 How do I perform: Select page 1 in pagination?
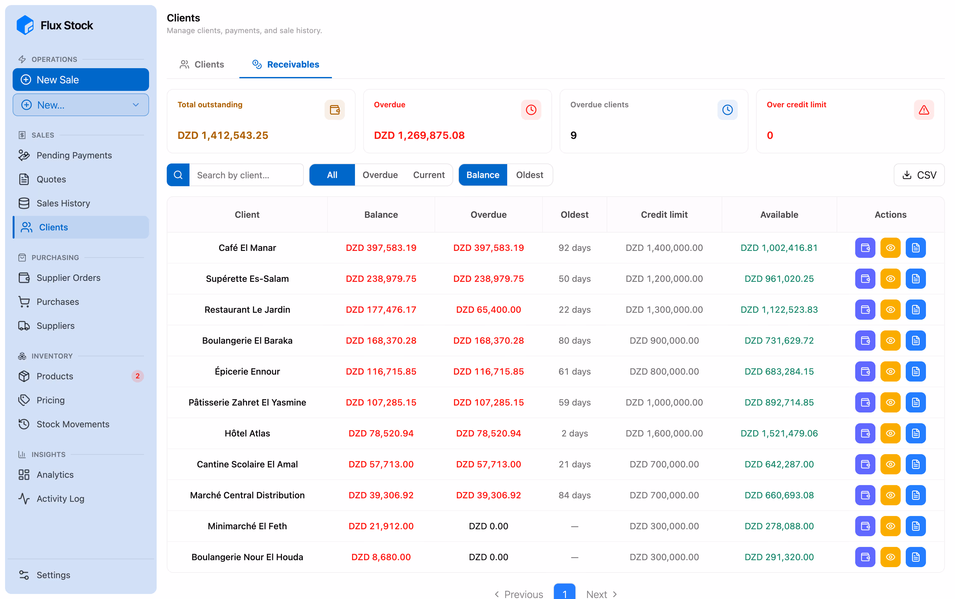point(564,592)
